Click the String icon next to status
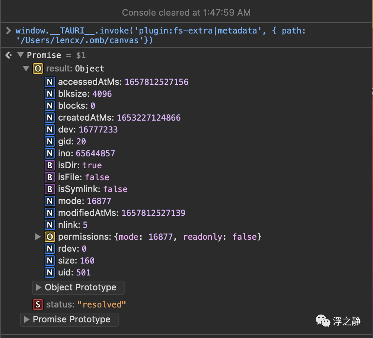 (x=38, y=304)
